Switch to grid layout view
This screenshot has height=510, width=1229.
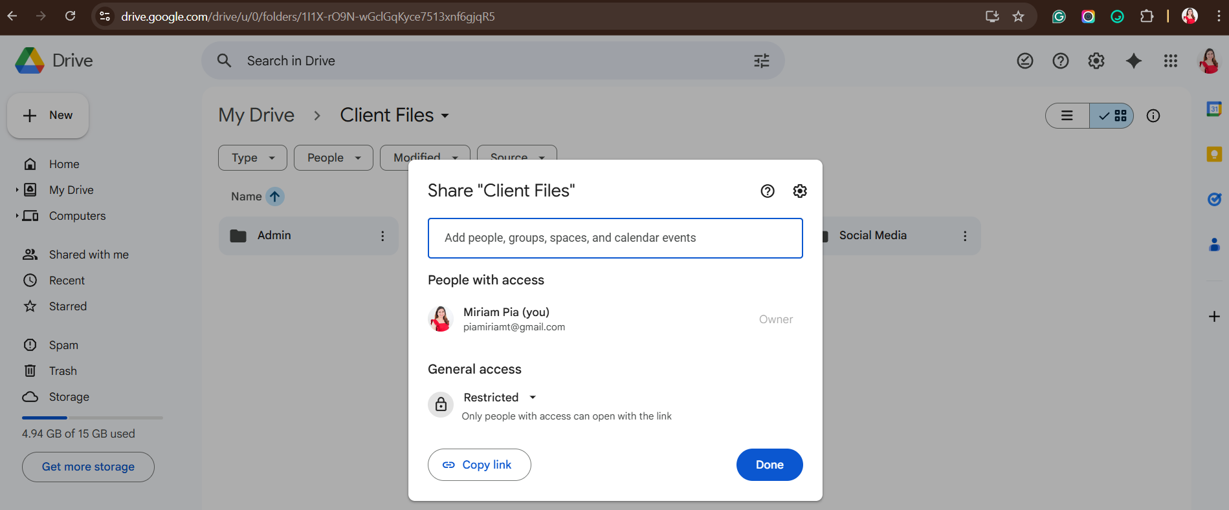coord(1113,116)
